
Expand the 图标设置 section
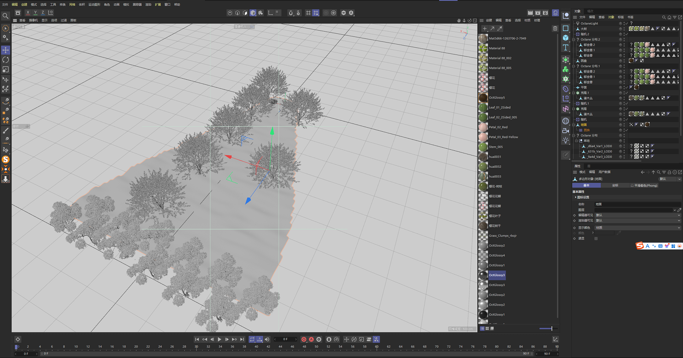[583, 197]
